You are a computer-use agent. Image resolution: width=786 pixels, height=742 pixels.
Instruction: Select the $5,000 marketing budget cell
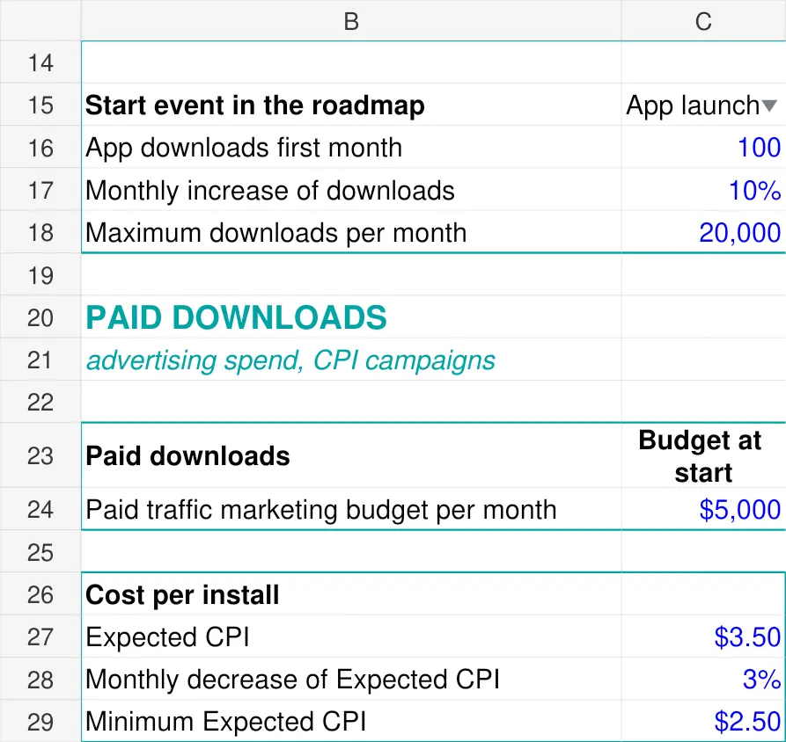[704, 509]
